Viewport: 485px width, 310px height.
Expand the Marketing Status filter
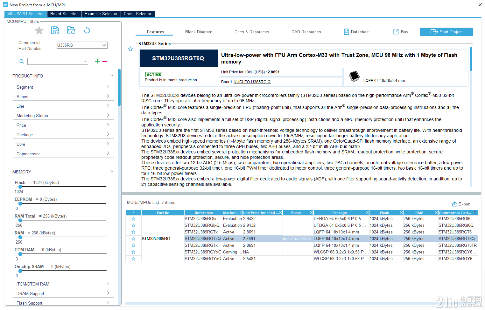click(63, 116)
